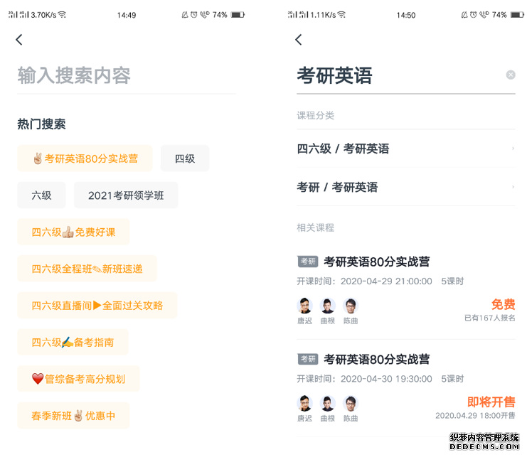This screenshot has height=457, width=527.
Task: Tap the 四级 hot search tag
Action: click(x=185, y=158)
